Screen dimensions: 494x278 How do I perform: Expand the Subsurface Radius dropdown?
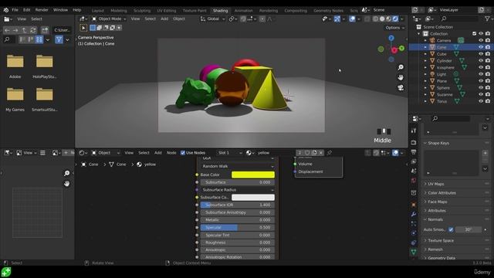238,190
